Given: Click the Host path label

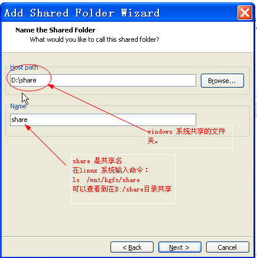Looking at the screenshot, I should [24, 67].
